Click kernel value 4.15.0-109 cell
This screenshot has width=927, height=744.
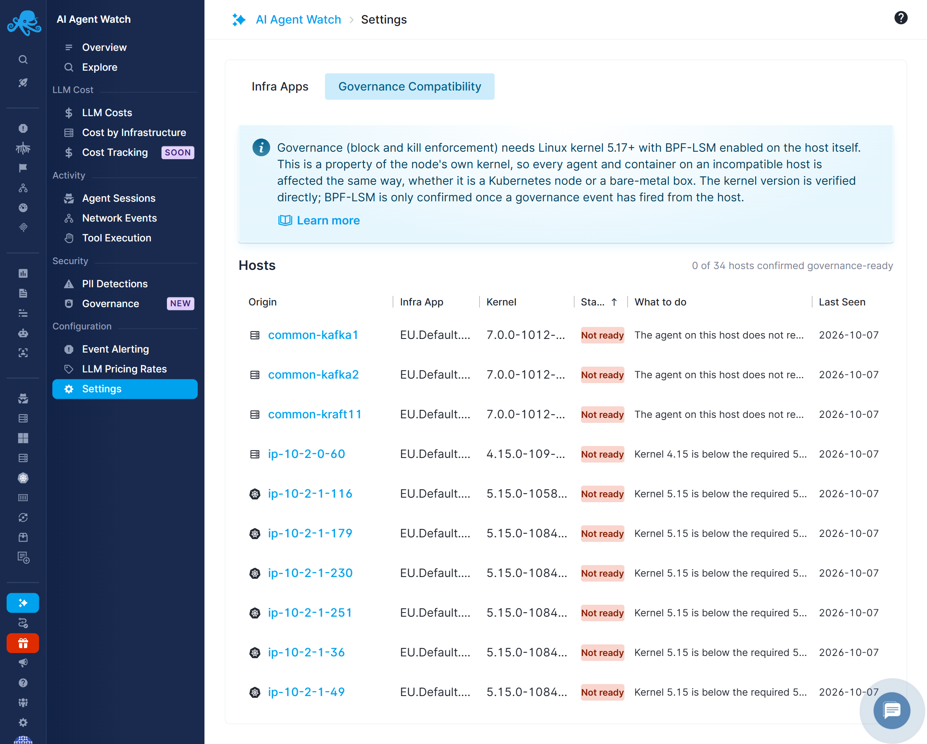click(x=525, y=454)
